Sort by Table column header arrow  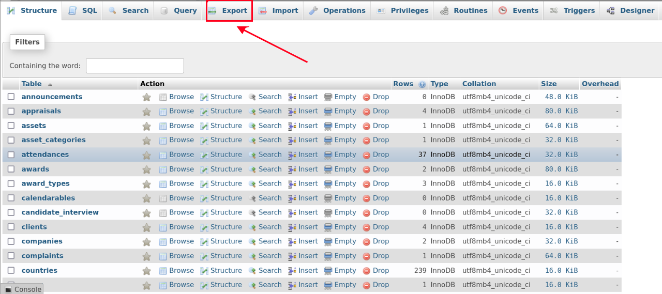click(50, 84)
